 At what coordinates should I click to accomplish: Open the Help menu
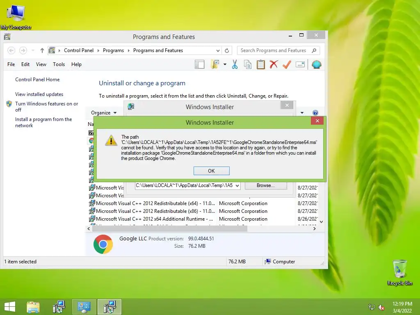tap(76, 64)
